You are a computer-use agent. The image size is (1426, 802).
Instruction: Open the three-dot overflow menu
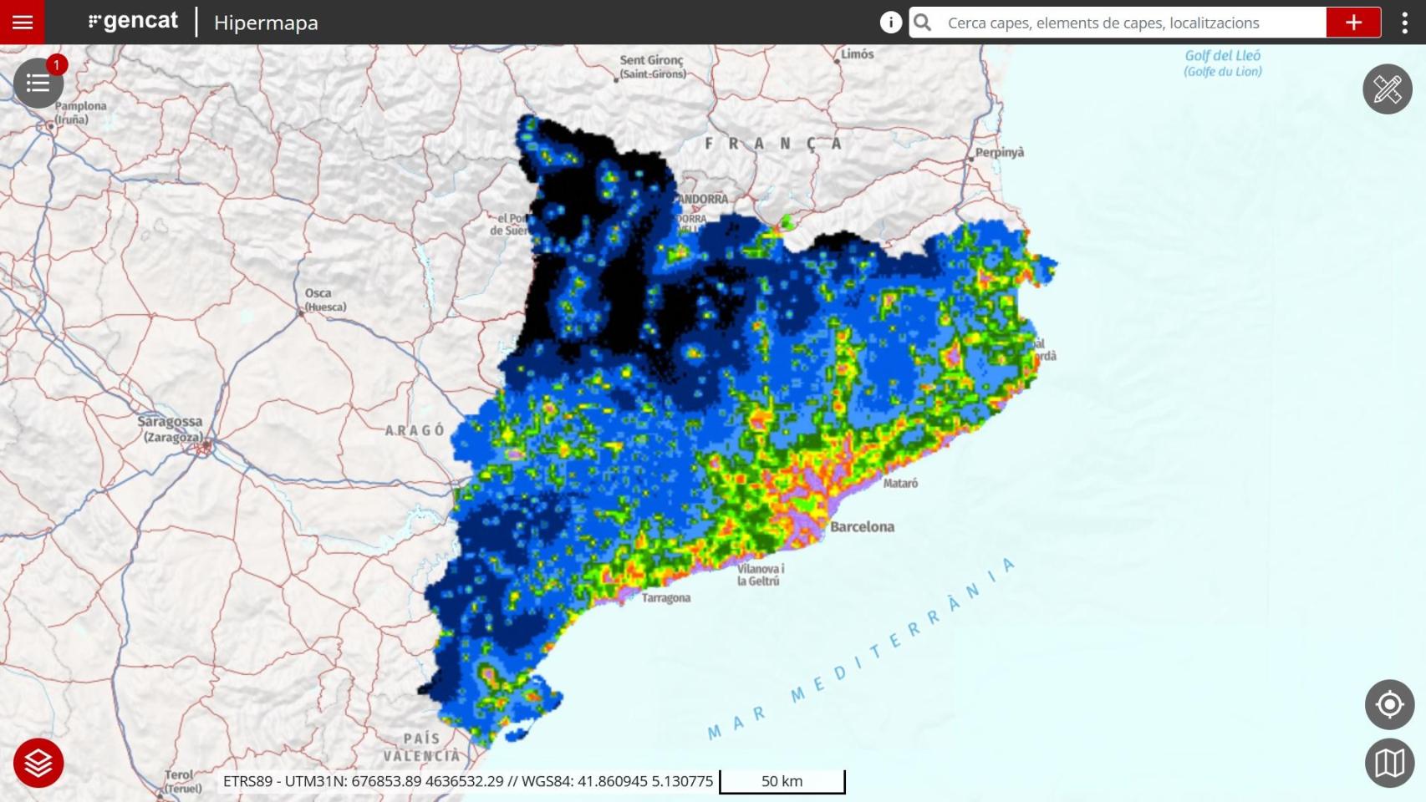pyautogui.click(x=1404, y=23)
